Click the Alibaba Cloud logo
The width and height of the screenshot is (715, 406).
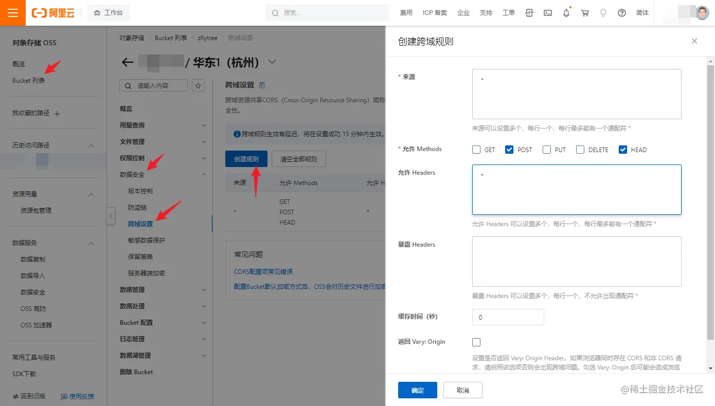point(53,13)
